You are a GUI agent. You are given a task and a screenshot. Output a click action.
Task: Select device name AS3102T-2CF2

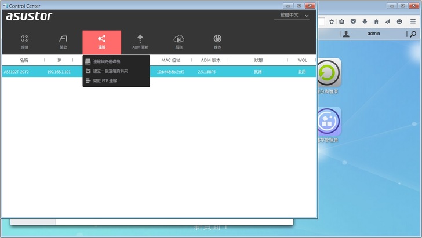point(16,72)
